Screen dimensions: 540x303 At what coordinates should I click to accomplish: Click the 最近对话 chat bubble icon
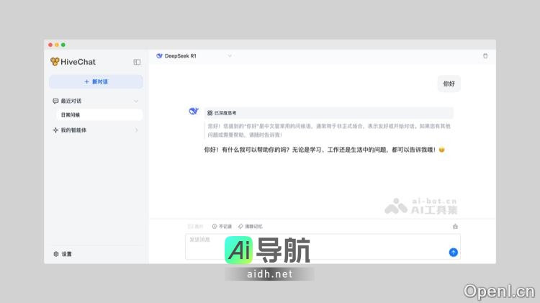(x=55, y=101)
